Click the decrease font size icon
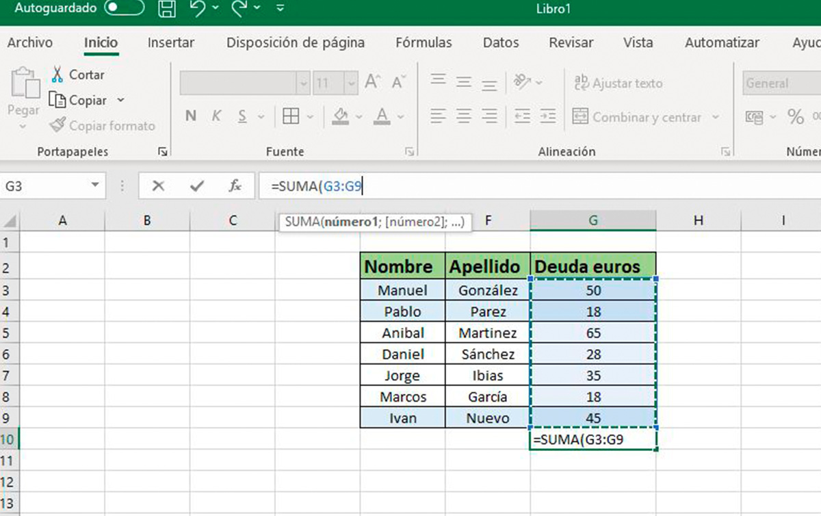The height and width of the screenshot is (516, 821). 398,83
